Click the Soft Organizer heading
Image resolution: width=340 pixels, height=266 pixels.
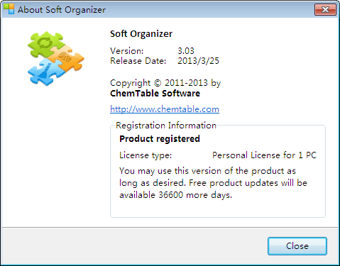tap(141, 34)
